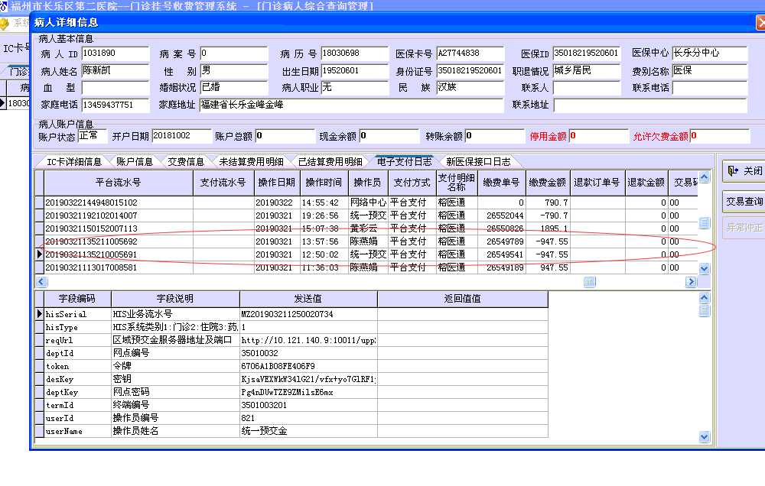Viewport: 765px width, 486px height.
Task: Click the 操作员 column header
Action: coord(367,183)
